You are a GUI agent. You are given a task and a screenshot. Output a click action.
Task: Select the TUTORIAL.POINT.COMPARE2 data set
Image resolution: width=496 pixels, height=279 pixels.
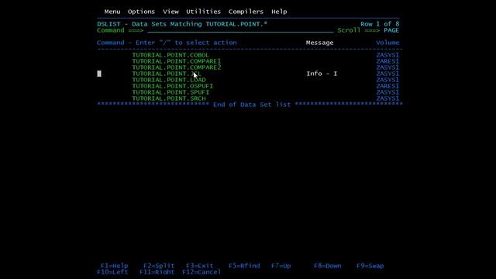pos(177,67)
